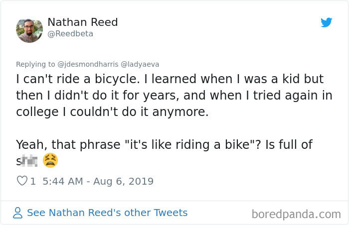This screenshot has width=349, height=225.
Task: Click the like count number 1
Action: point(33,181)
